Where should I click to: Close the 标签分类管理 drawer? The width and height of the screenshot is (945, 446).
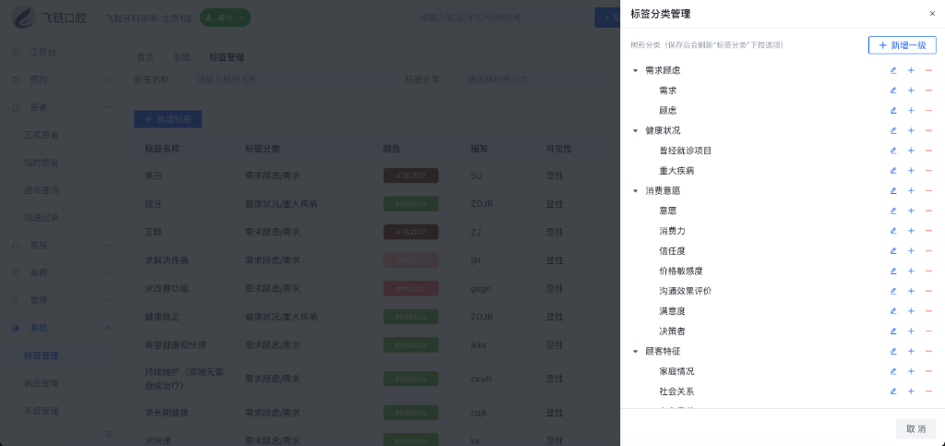click(x=932, y=14)
